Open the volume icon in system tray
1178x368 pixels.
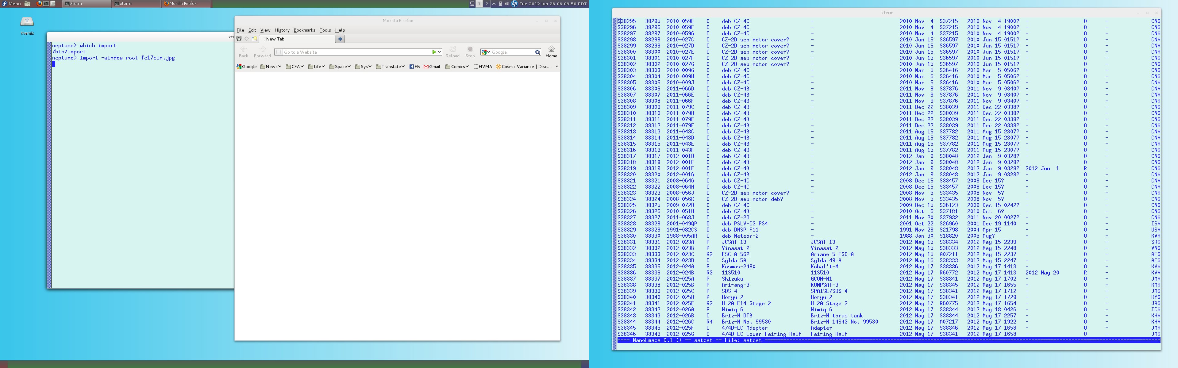(506, 4)
